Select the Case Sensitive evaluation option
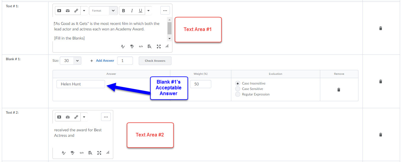Image resolution: width=401 pixels, height=162 pixels. (x=238, y=89)
